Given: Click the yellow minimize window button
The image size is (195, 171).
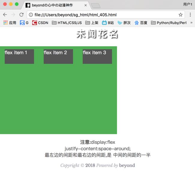Looking at the screenshot, I should pyautogui.click(x=11, y=4).
